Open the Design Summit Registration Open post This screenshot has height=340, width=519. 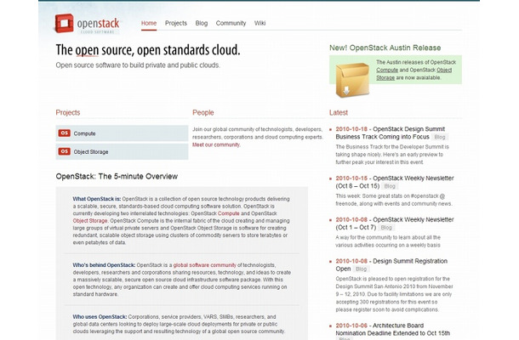point(391,264)
